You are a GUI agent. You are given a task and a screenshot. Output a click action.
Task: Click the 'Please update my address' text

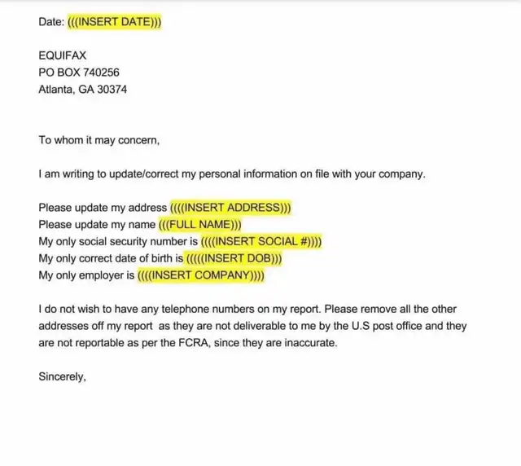pos(103,208)
